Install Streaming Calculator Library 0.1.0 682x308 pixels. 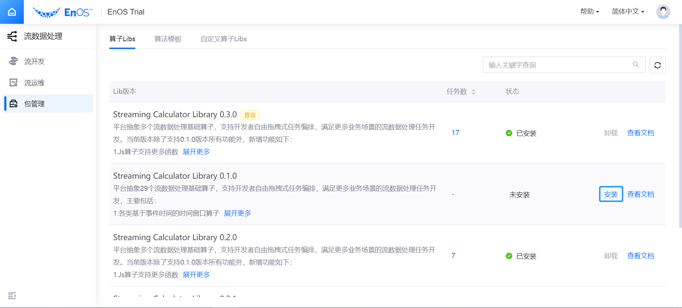(x=611, y=194)
